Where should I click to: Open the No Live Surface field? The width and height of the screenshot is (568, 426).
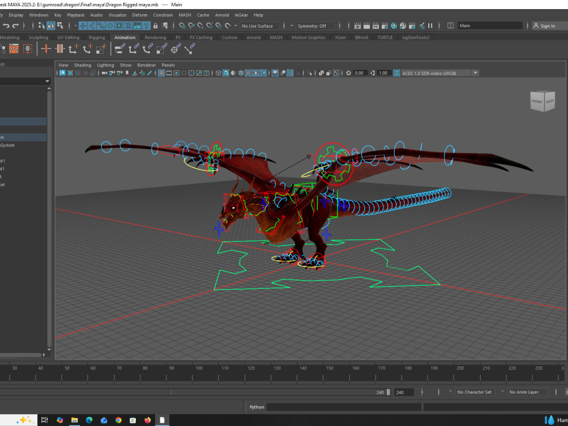click(x=260, y=26)
